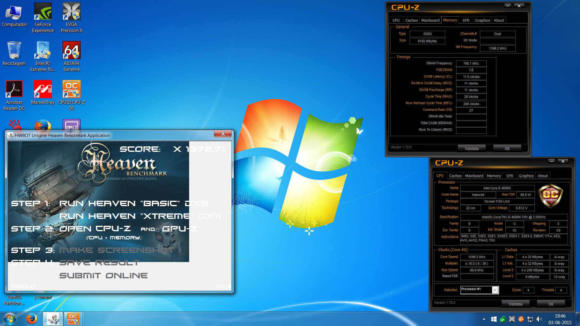Open the Computador desktop icon

(14, 16)
